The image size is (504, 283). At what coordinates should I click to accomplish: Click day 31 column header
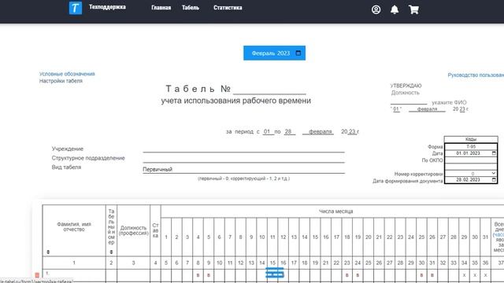pos(485,237)
